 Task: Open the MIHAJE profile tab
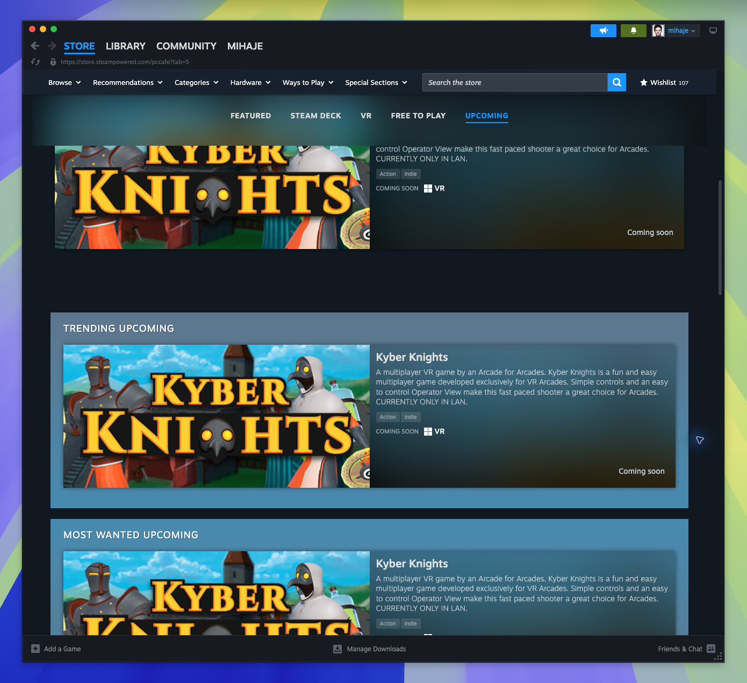(x=245, y=46)
